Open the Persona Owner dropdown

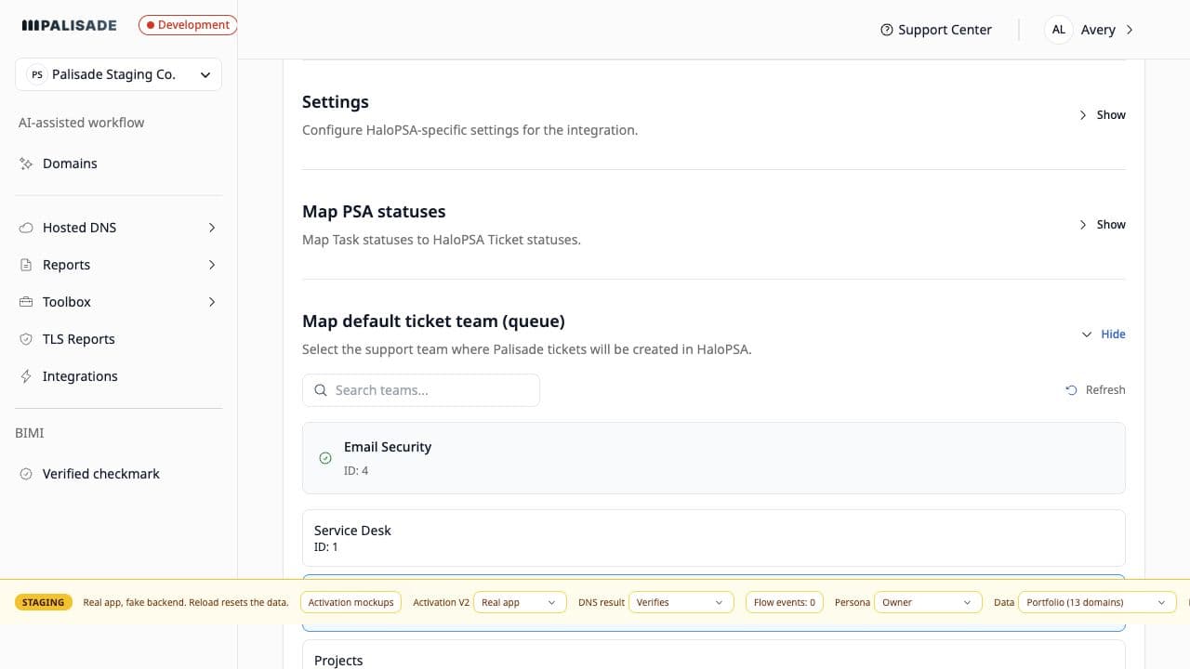point(928,602)
